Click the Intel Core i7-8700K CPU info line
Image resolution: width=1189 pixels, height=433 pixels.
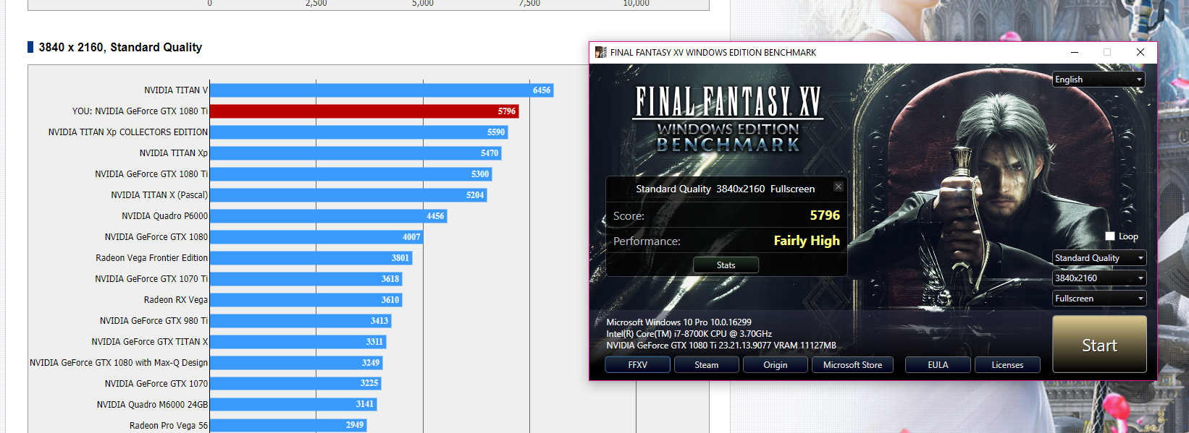tap(689, 334)
